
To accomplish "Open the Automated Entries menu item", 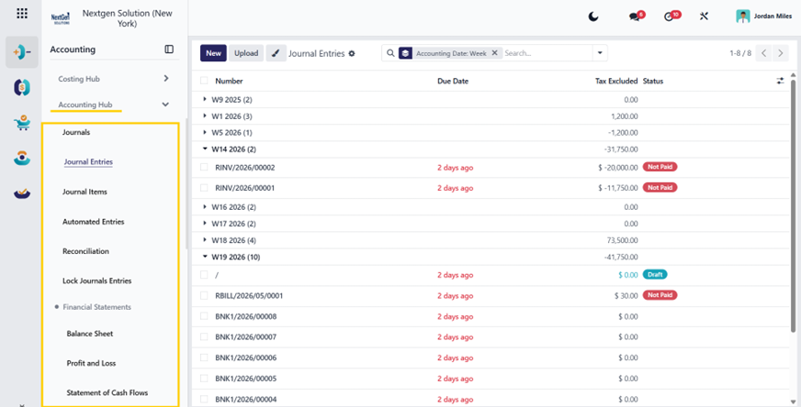I will point(94,222).
